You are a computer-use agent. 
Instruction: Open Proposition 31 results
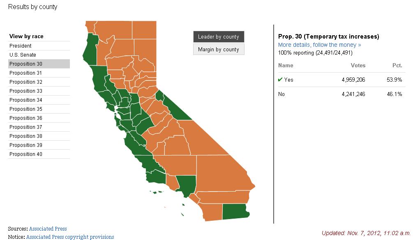tap(26, 73)
